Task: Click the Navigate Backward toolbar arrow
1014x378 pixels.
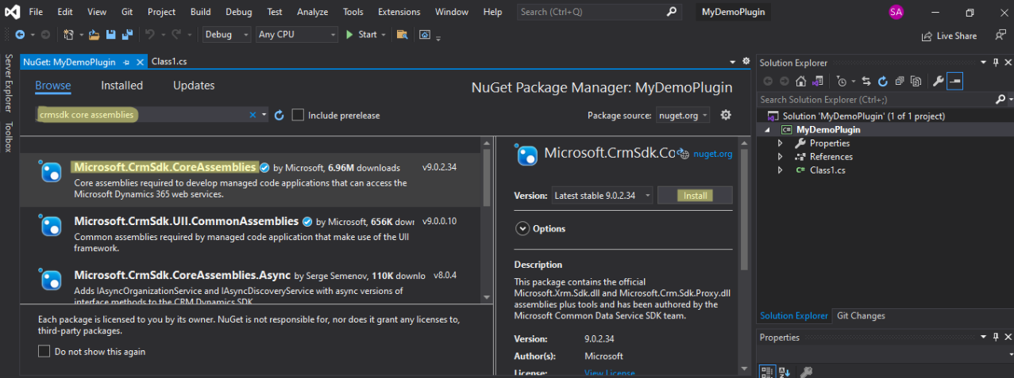Action: pos(19,35)
